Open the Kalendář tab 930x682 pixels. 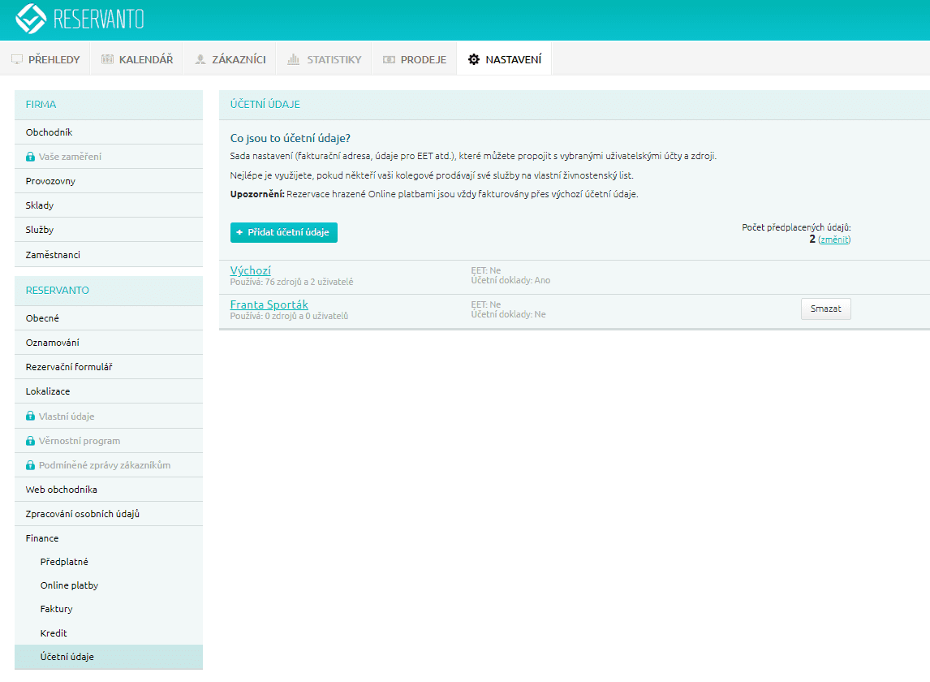point(136,59)
